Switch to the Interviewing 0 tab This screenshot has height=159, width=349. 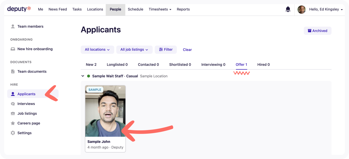tap(213, 65)
